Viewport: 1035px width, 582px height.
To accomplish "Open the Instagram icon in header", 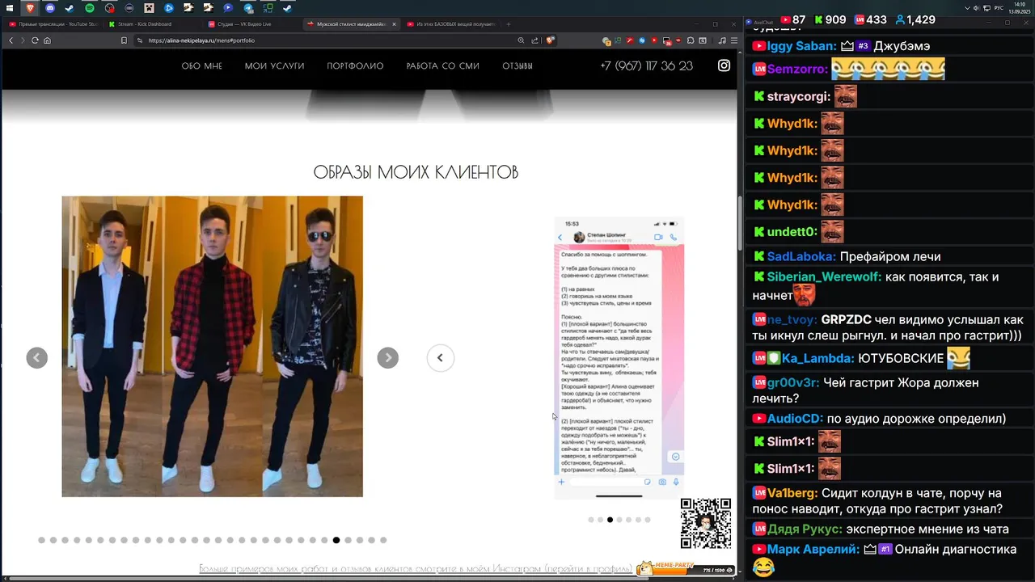I will click(x=724, y=65).
